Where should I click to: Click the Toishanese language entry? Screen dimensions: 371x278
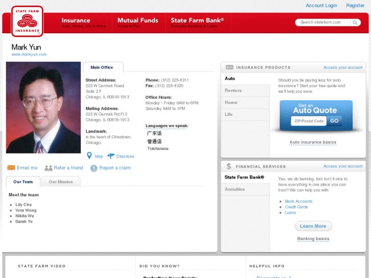[x=158, y=148]
